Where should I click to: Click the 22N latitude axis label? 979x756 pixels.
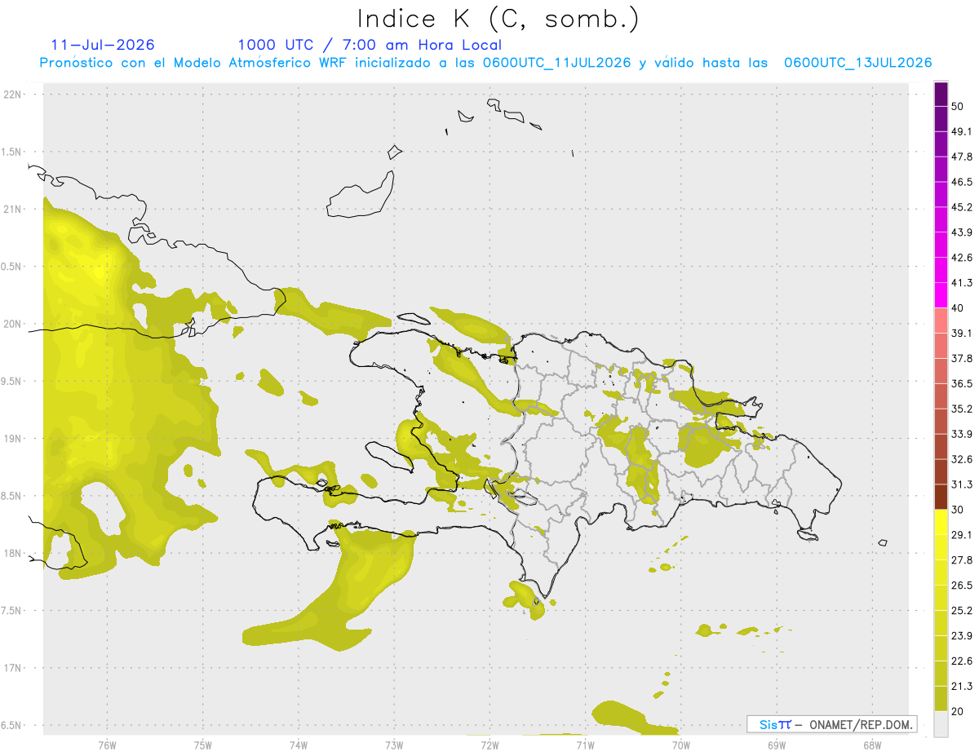13,94
